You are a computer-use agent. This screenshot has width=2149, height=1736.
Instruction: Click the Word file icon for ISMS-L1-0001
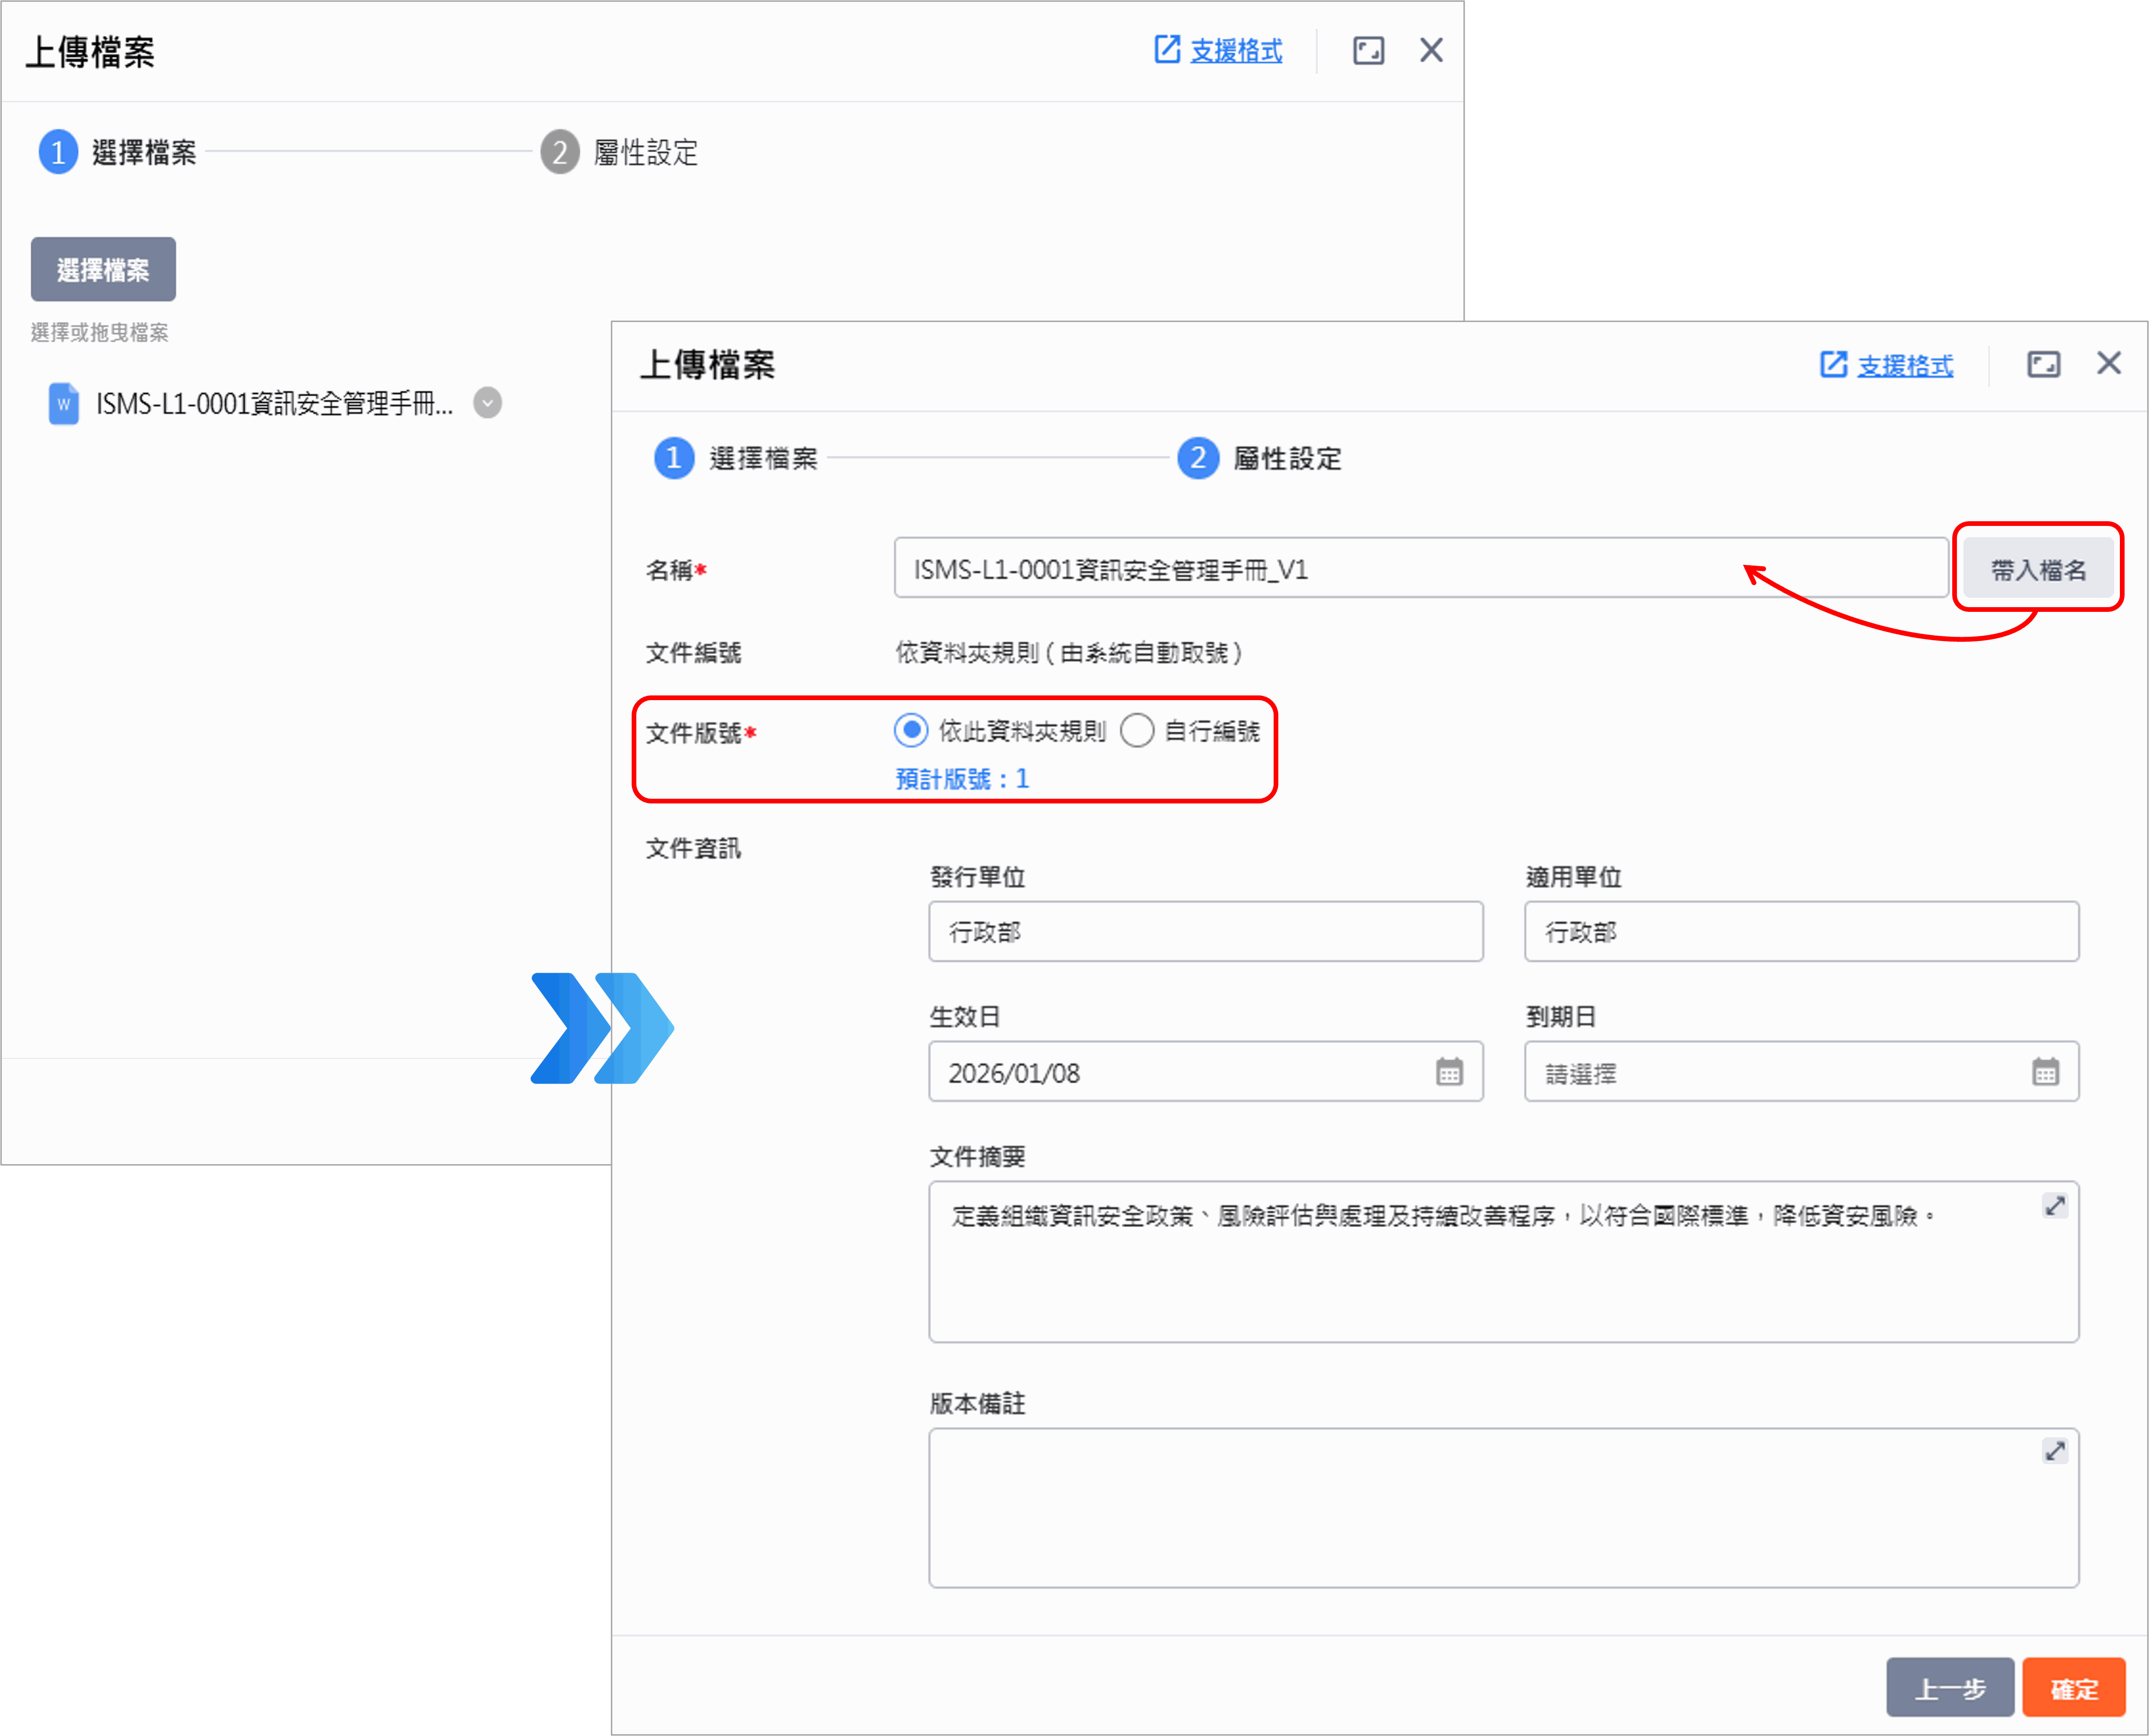pyautogui.click(x=64, y=404)
